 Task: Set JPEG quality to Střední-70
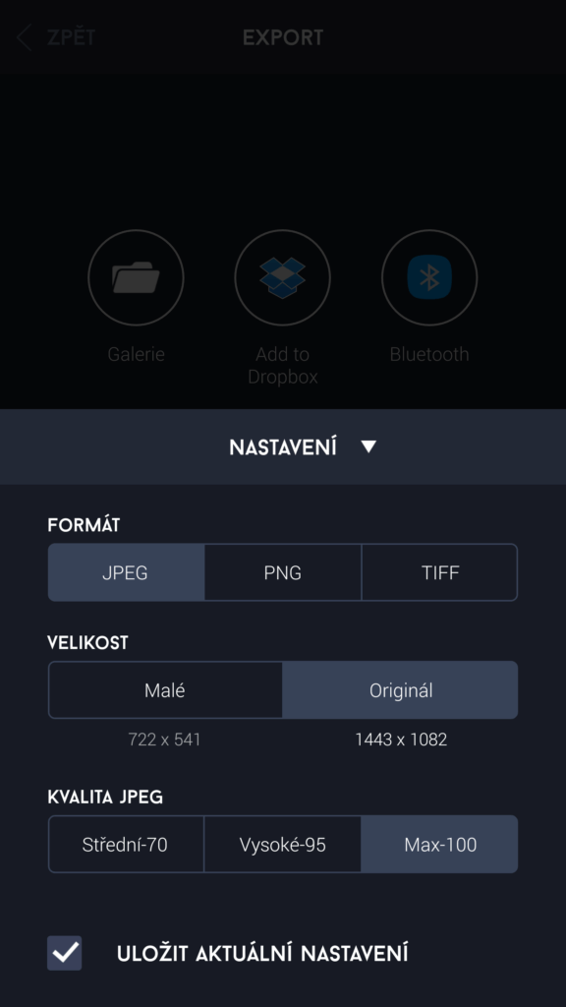[x=126, y=845]
